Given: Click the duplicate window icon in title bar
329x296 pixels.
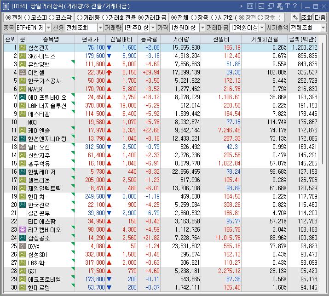Looking at the screenshot, I should [x=271, y=6].
